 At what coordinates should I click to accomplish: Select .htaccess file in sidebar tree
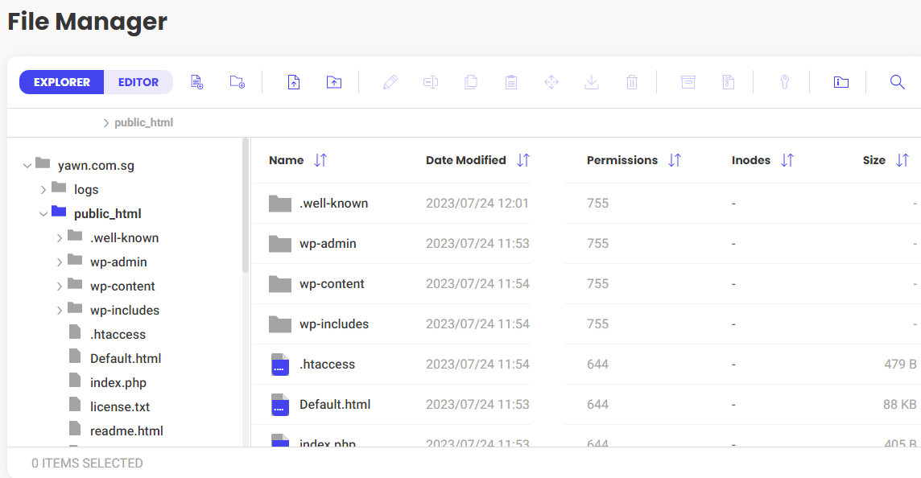[x=118, y=334]
